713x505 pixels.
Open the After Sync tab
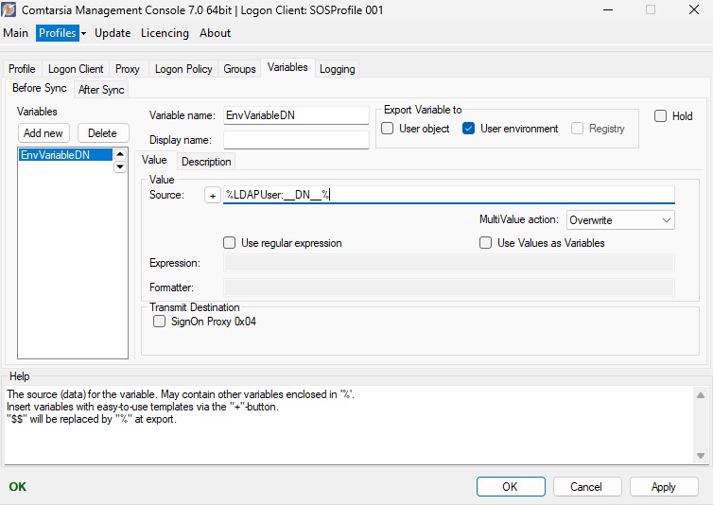101,90
